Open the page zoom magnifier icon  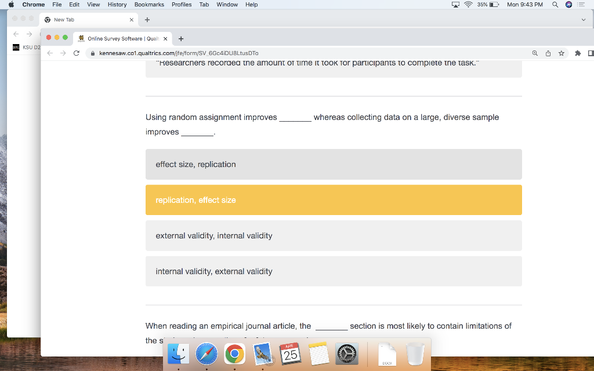coord(534,53)
